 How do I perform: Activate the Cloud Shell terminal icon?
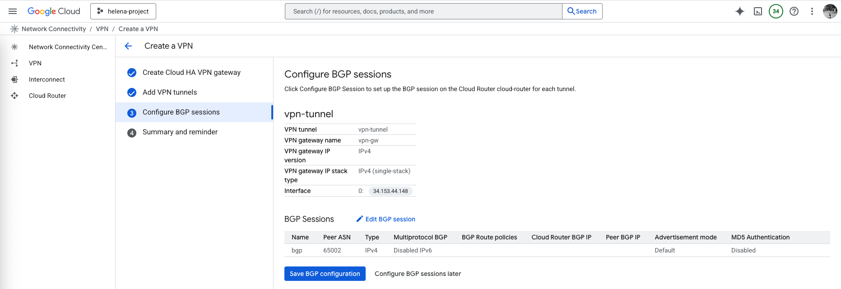pos(758,11)
